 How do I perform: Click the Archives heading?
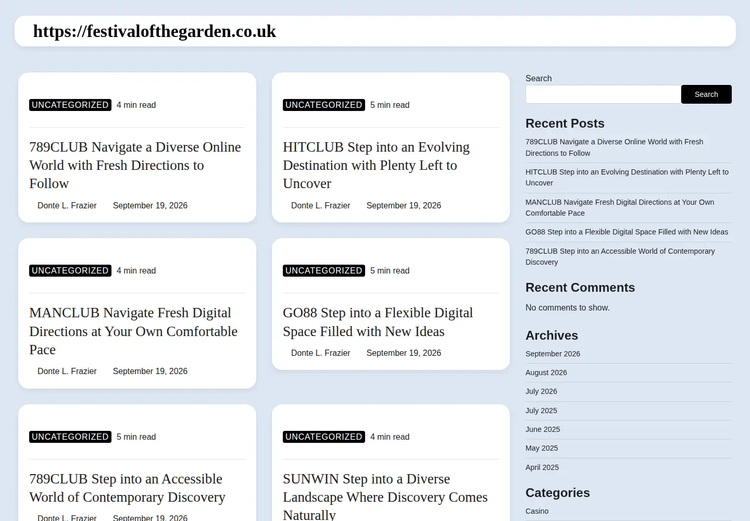coord(552,336)
